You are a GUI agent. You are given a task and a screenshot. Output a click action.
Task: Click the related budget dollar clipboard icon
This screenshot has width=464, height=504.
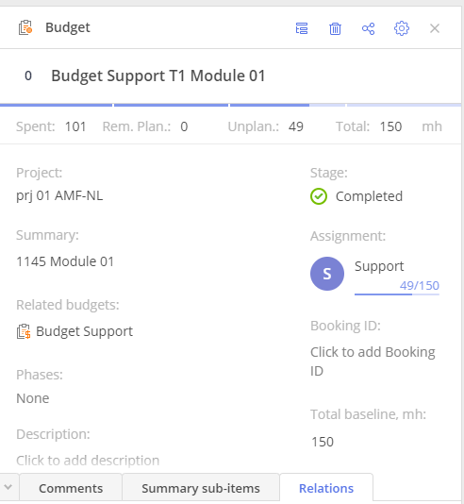[x=24, y=331]
